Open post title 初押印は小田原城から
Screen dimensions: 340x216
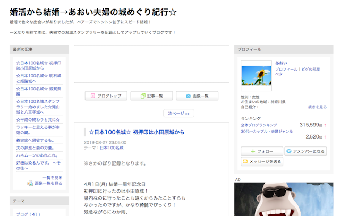point(137,132)
